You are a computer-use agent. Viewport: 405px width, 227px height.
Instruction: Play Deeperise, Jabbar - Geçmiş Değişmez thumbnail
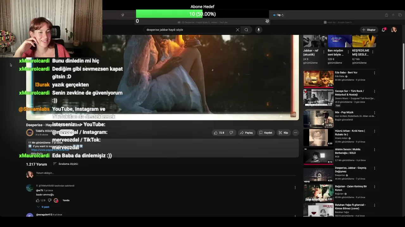(318, 174)
